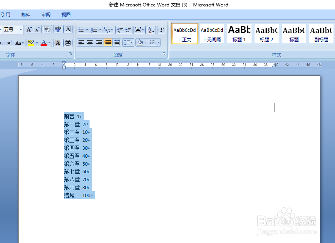Expand the numbering style arrow
This screenshot has width=335, height=243.
[100, 30]
